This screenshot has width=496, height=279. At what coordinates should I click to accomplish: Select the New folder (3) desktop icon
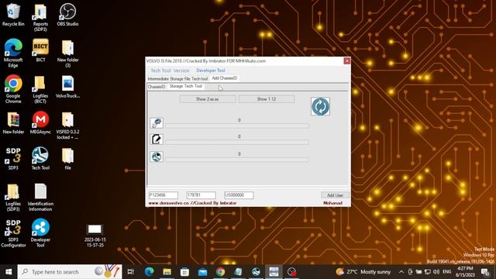67,53
